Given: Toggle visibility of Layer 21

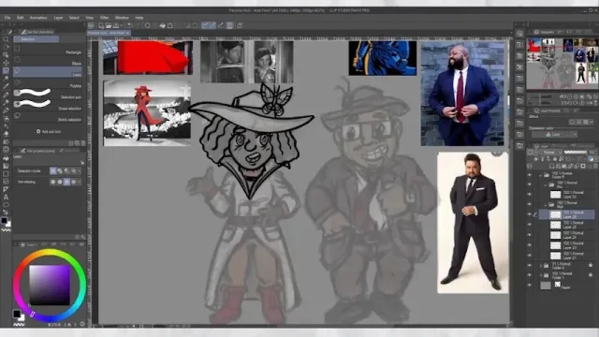Looking at the screenshot, I should click(529, 256).
